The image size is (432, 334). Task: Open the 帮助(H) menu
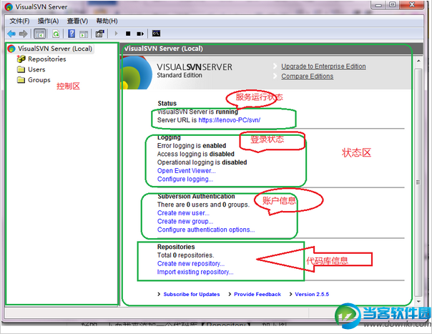pyautogui.click(x=107, y=21)
